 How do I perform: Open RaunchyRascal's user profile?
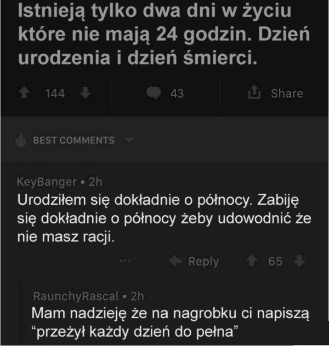[x=76, y=296]
